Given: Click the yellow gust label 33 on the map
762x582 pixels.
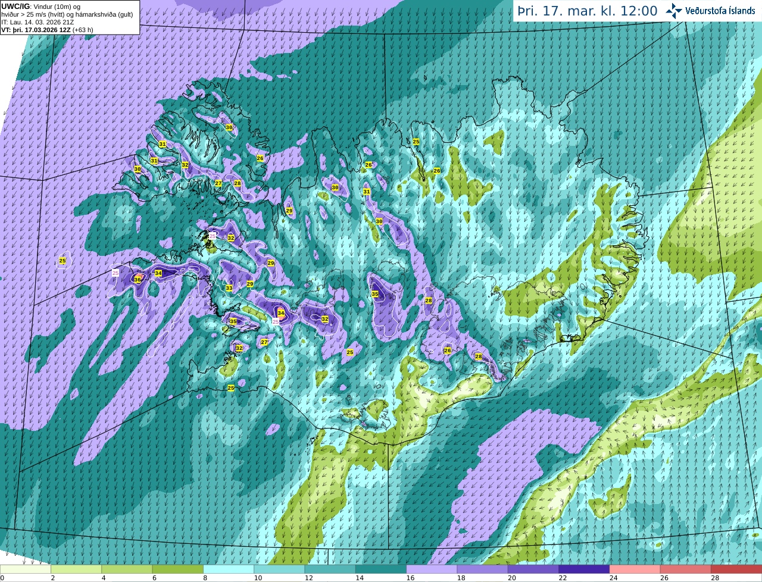Looking at the screenshot, I should tap(229, 288).
